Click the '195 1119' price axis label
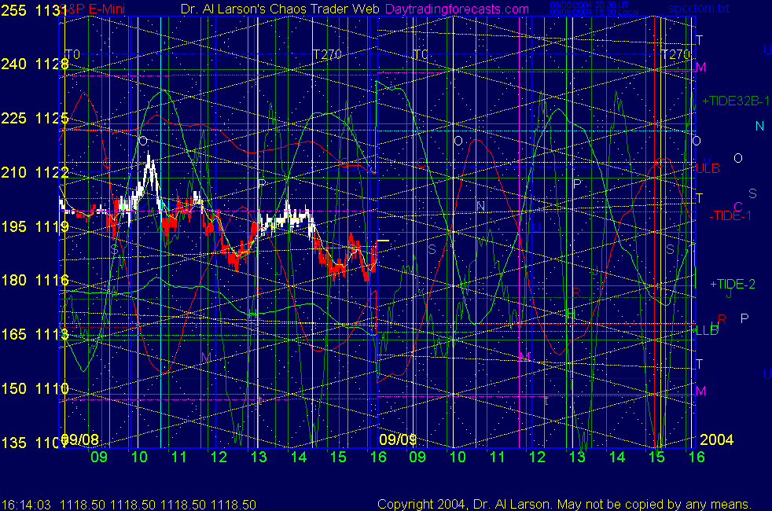 click(35, 226)
